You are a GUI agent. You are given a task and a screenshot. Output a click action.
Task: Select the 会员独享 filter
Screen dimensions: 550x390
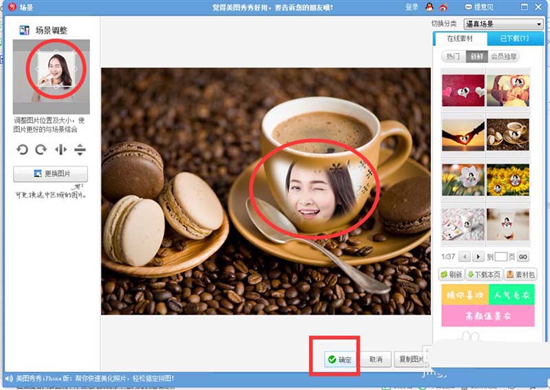504,56
